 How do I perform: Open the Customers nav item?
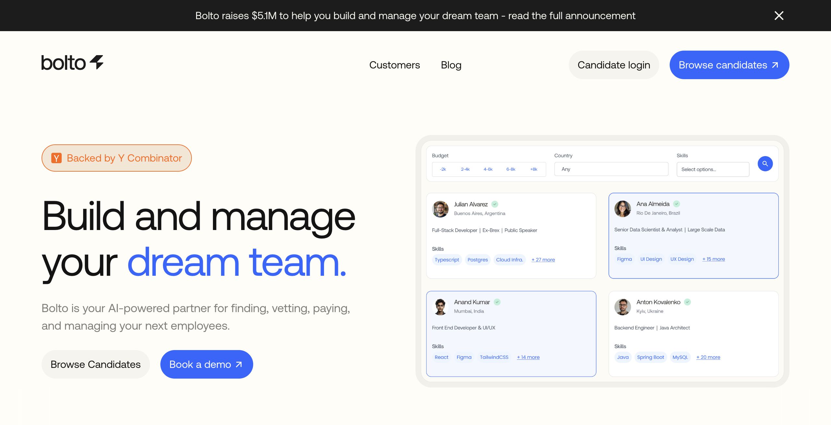394,65
